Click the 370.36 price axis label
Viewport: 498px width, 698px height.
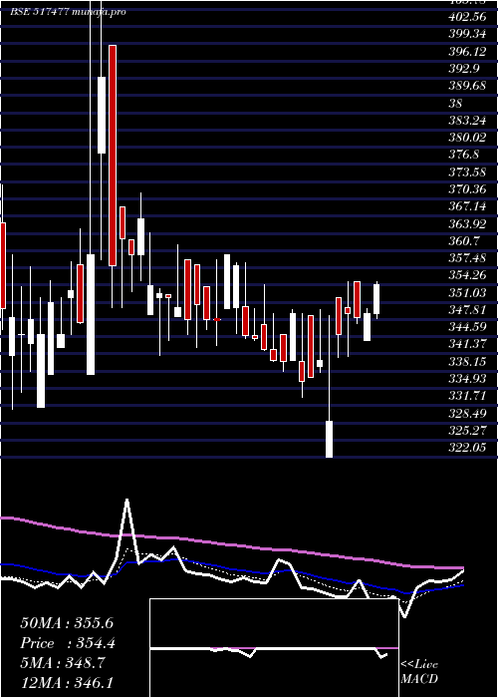[467, 189]
